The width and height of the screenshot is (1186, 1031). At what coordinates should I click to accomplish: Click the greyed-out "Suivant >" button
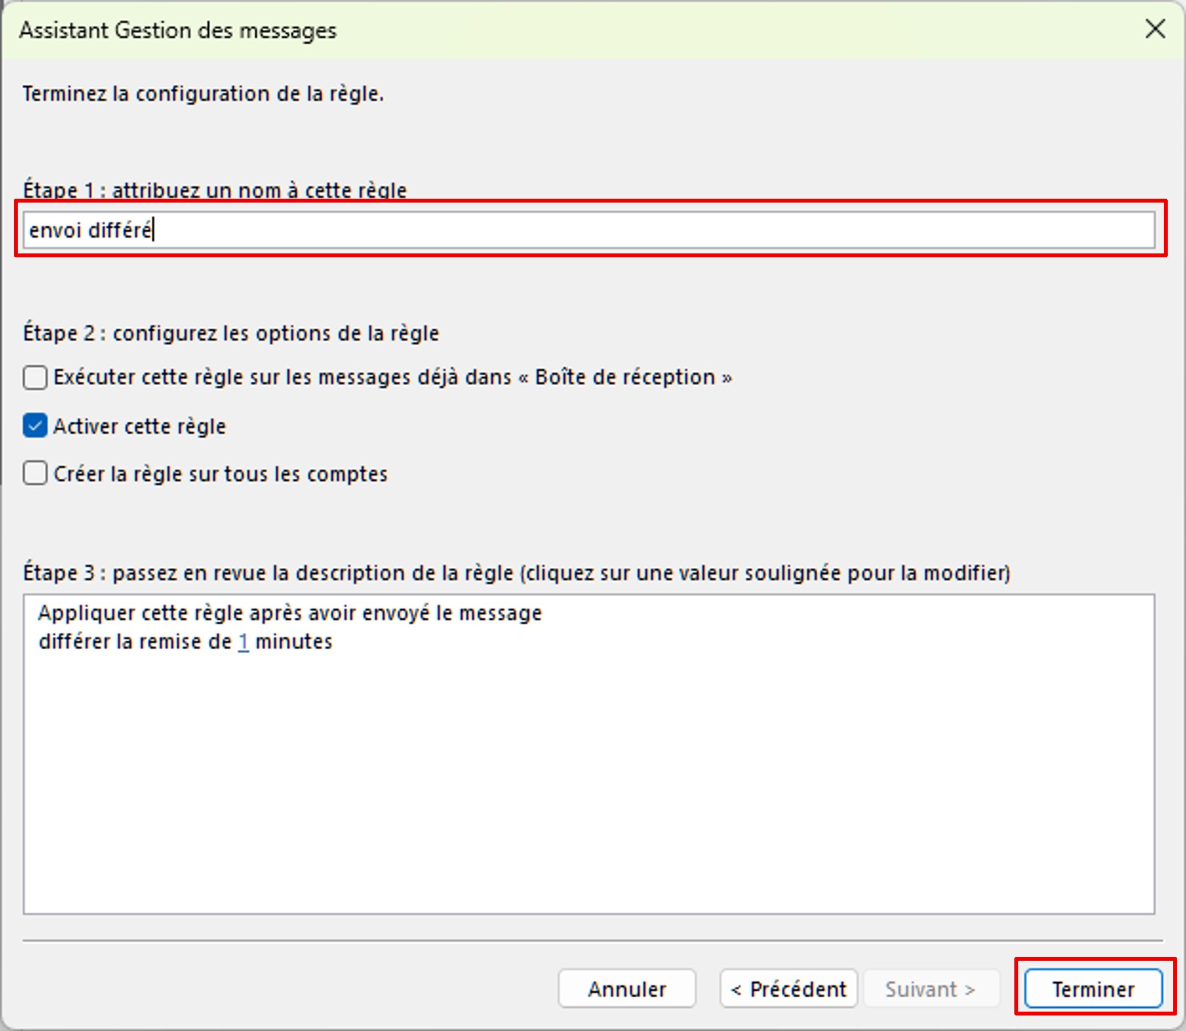(x=930, y=989)
